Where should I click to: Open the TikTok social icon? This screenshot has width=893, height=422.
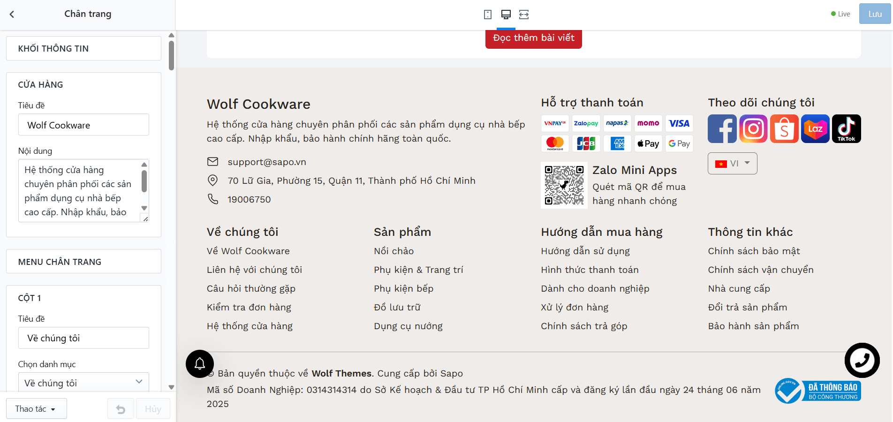click(x=847, y=128)
